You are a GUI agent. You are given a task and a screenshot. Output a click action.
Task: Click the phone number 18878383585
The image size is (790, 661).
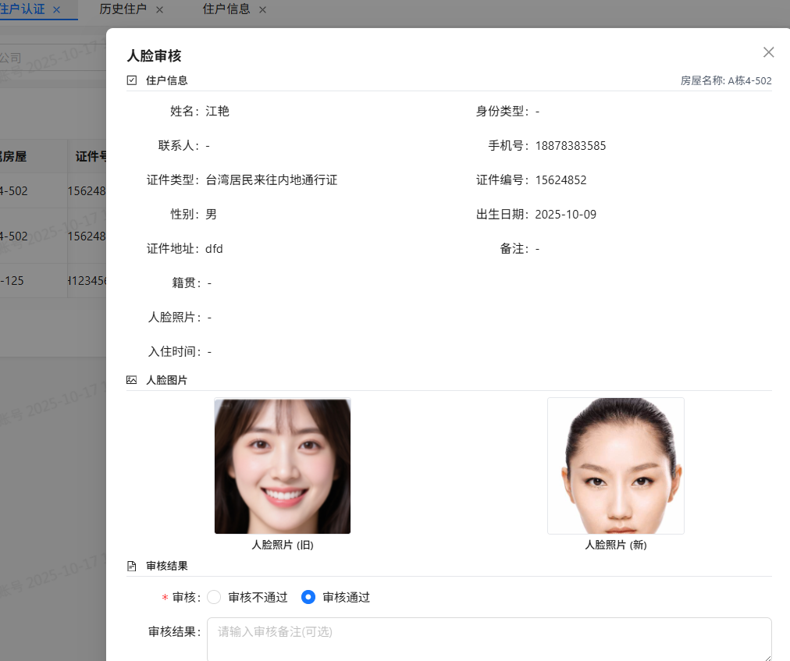pyautogui.click(x=571, y=145)
